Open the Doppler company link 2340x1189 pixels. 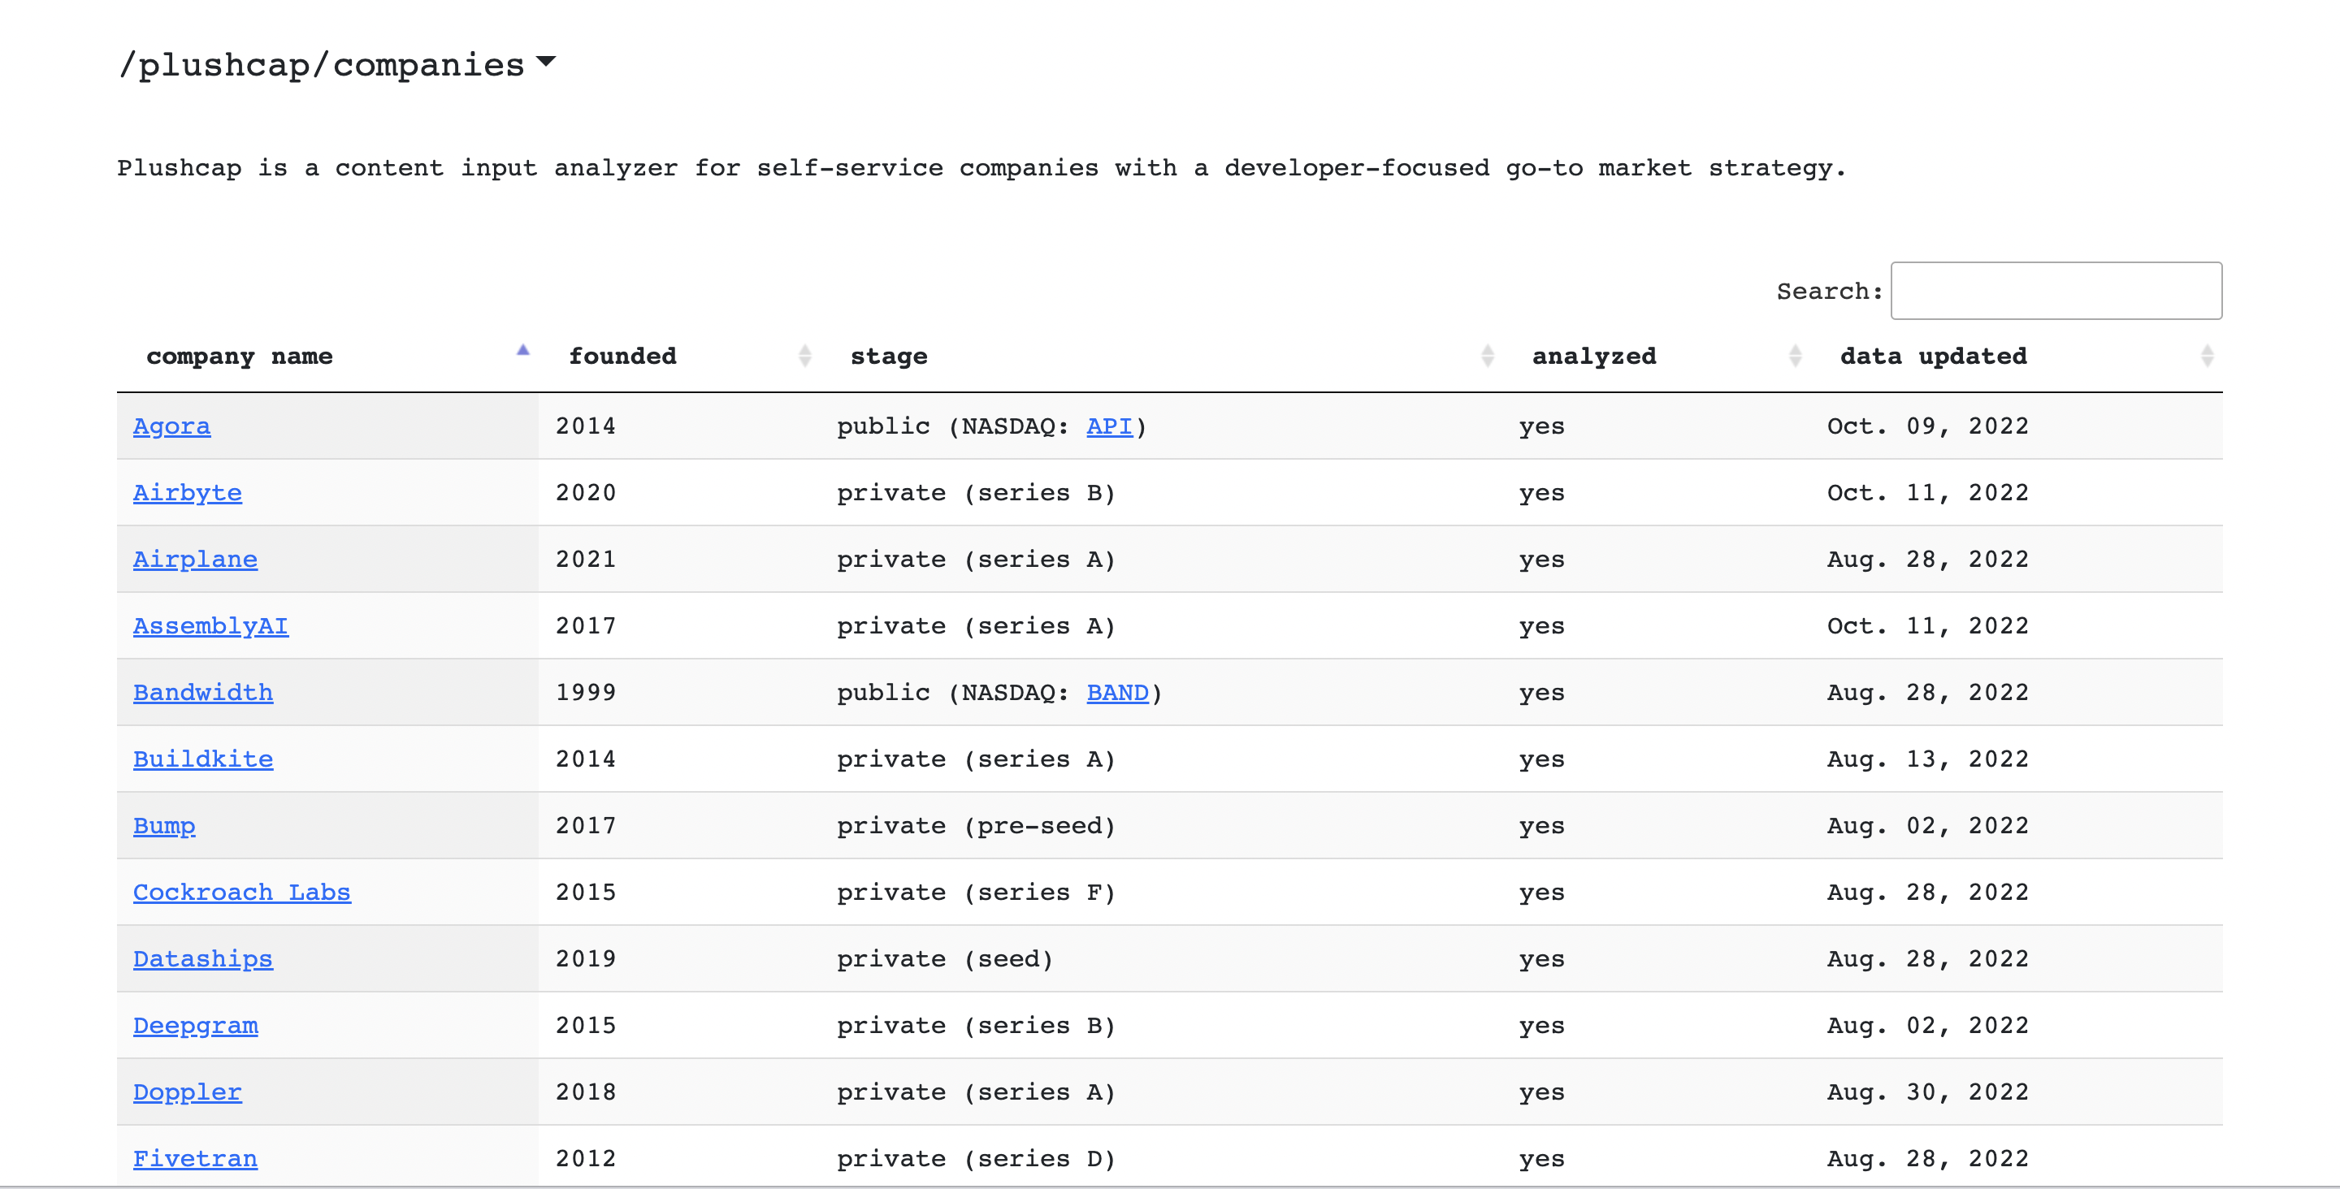187,1092
